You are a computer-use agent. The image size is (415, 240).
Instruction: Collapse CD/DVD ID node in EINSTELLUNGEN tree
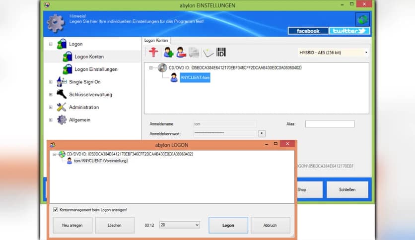[151, 68]
